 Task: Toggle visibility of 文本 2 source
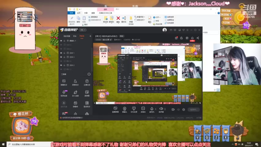[x=61, y=65]
